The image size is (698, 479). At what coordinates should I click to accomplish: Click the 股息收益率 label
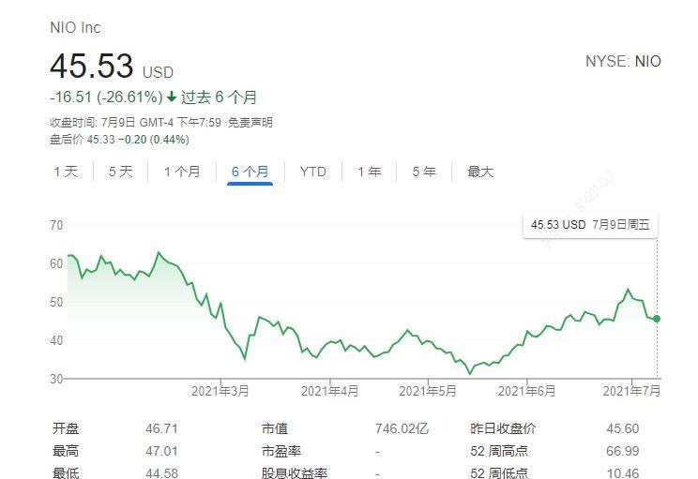coord(295,472)
